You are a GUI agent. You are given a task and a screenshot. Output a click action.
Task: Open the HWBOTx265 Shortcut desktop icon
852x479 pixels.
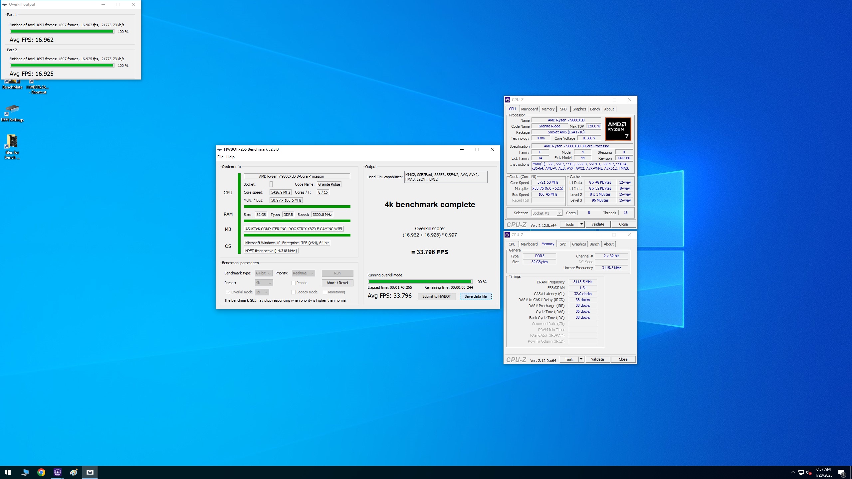[x=38, y=87]
